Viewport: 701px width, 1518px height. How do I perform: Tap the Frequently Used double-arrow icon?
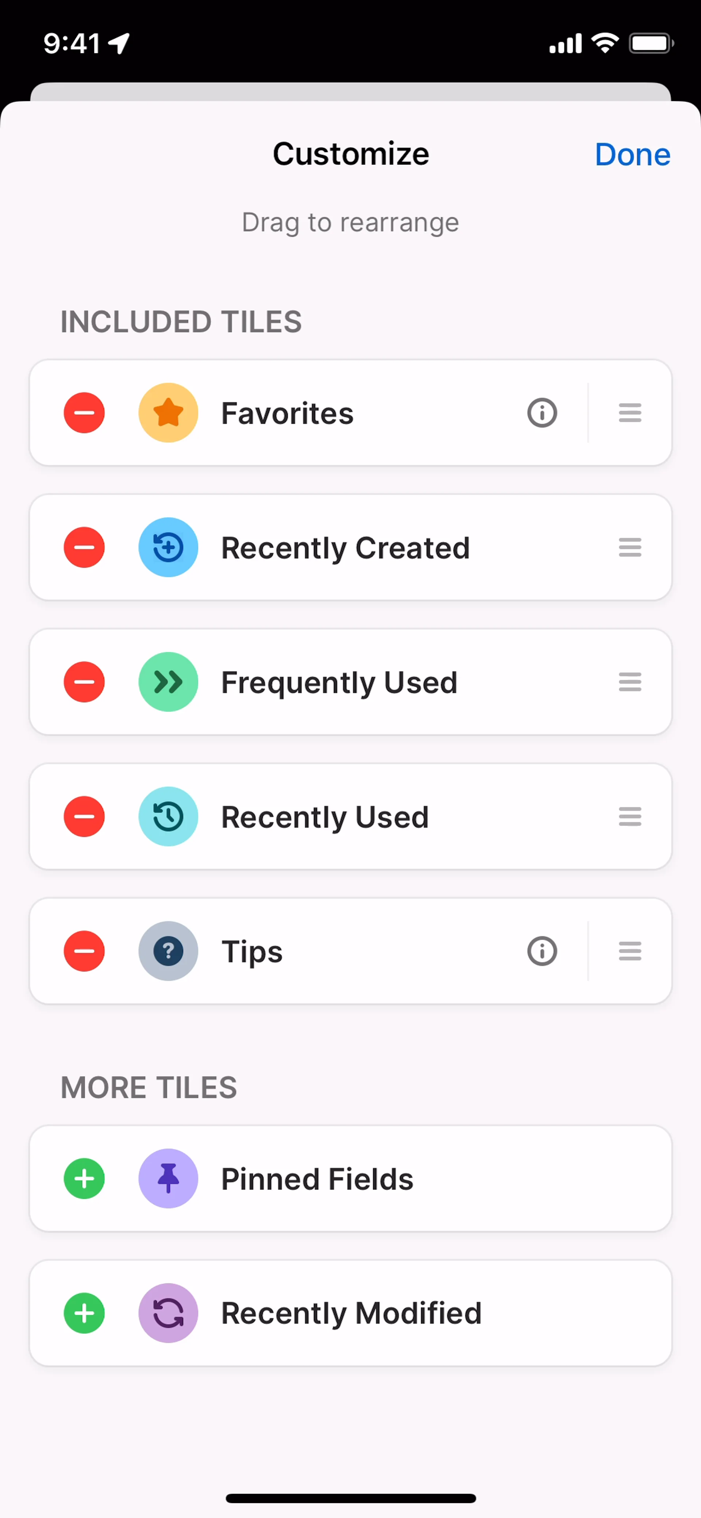(x=168, y=682)
